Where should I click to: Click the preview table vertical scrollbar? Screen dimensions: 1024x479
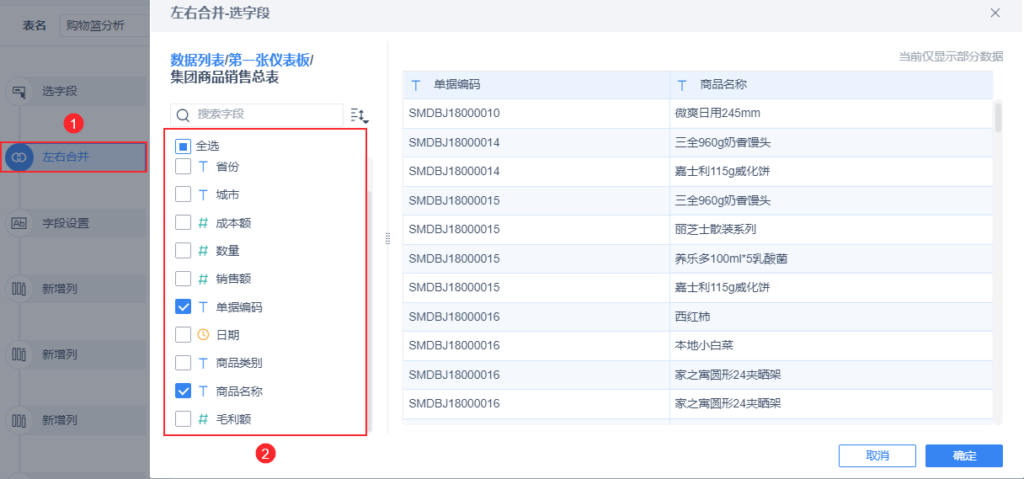coord(999,118)
